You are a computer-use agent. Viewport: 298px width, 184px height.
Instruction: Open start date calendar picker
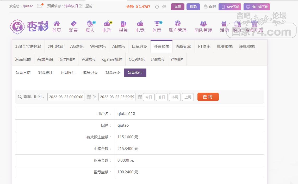pyautogui.click(x=89, y=97)
